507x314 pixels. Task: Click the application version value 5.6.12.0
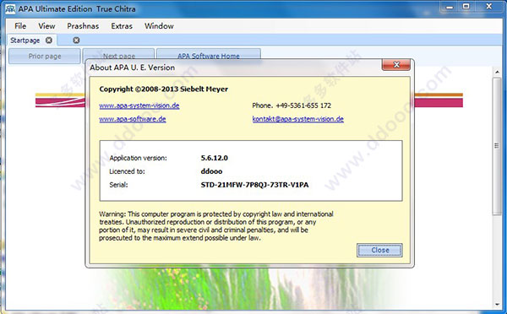(215, 158)
